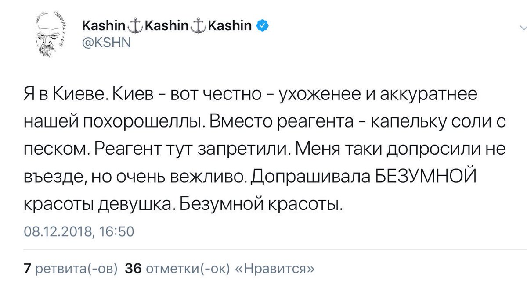Show the ретвита(-ов) retweets list

tap(76, 268)
